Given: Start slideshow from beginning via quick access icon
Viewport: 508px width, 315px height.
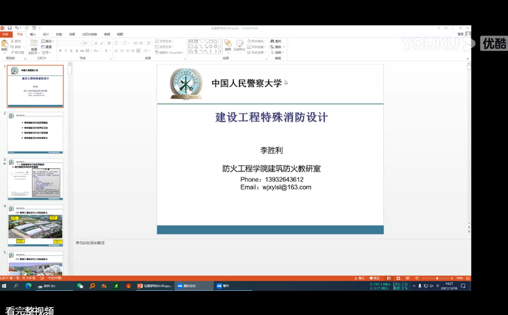Looking at the screenshot, I should (34, 28).
